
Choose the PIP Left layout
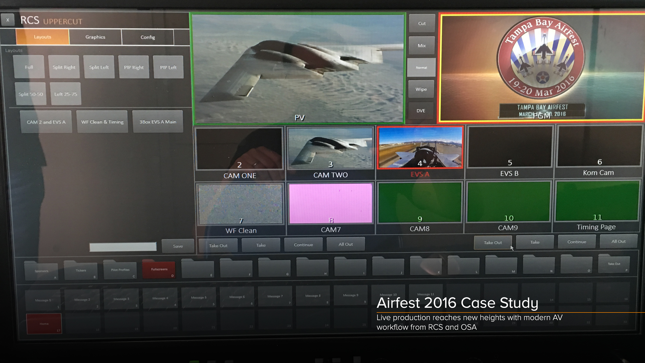click(168, 67)
